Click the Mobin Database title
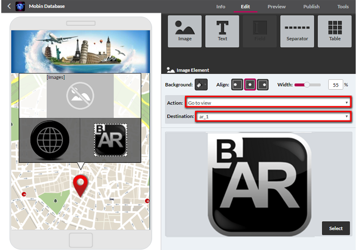The width and height of the screenshot is (357, 250). tap(47, 6)
